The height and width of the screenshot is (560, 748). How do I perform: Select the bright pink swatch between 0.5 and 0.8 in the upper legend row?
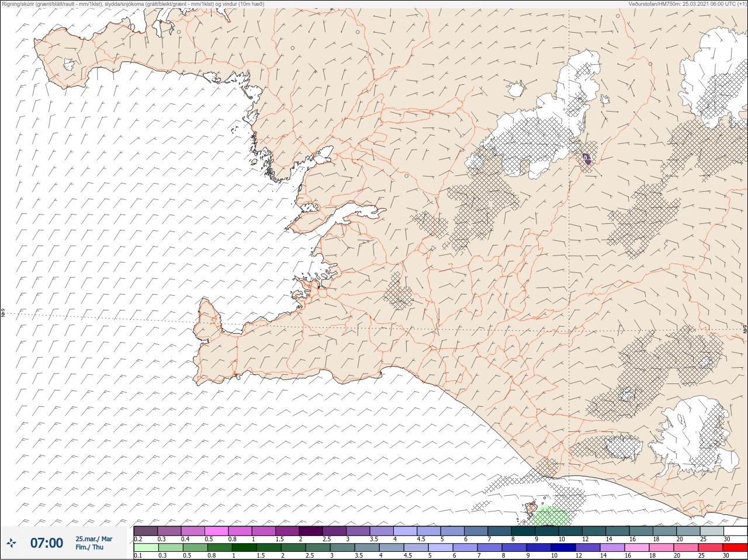pos(216,531)
